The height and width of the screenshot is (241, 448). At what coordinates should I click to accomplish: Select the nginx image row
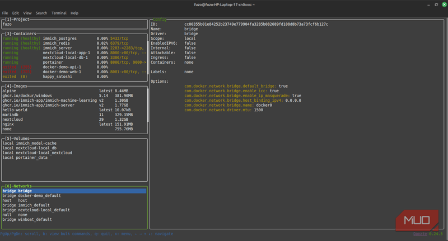pyautogui.click(x=74, y=124)
